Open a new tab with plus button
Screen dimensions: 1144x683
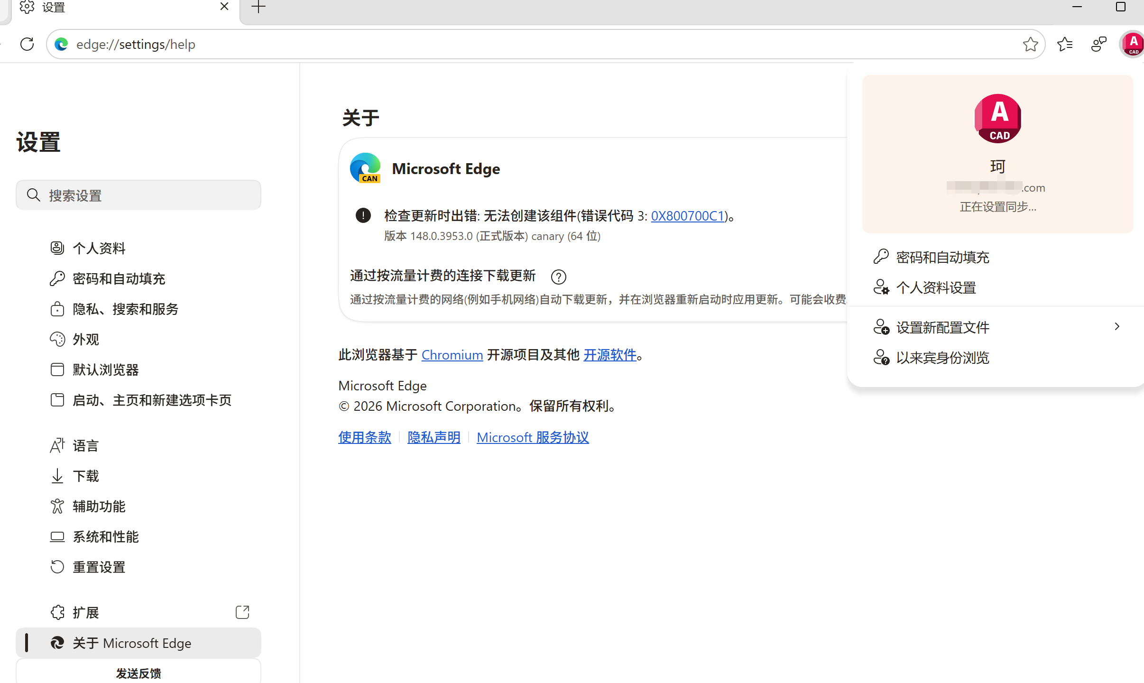(x=258, y=7)
